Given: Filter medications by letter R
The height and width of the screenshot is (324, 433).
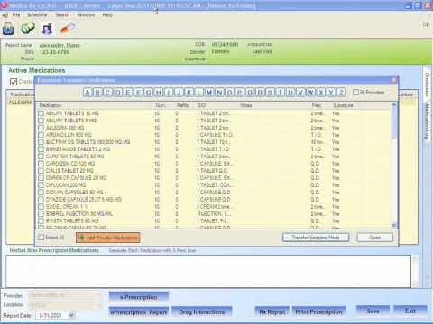Looking at the screenshot, I should click(x=260, y=93).
